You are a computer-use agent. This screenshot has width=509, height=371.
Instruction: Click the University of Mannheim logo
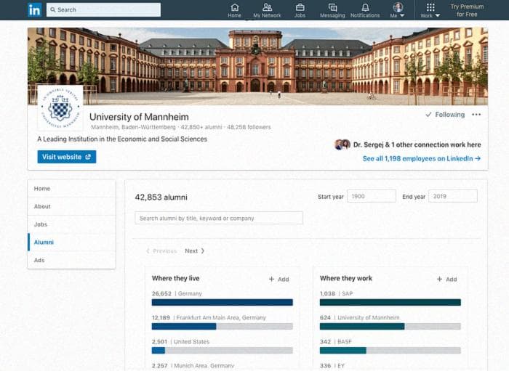coord(60,107)
